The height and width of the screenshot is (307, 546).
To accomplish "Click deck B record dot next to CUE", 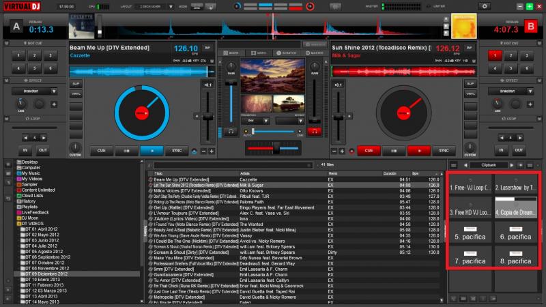I will 351,151.
